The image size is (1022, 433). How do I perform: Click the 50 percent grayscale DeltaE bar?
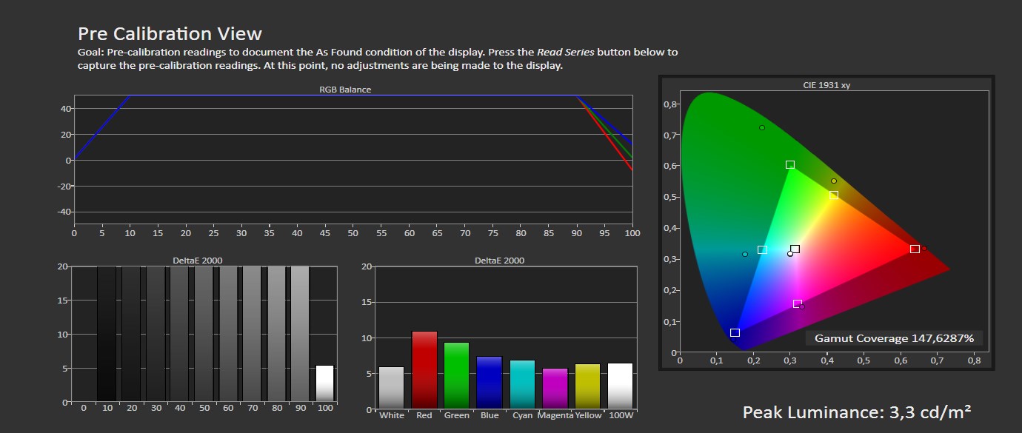tap(204, 334)
